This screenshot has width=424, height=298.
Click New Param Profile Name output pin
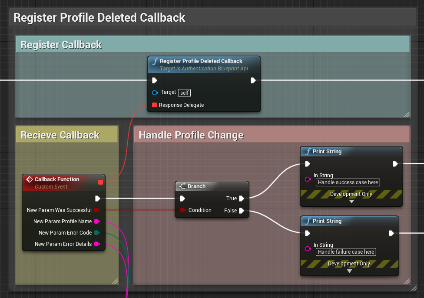click(96, 222)
